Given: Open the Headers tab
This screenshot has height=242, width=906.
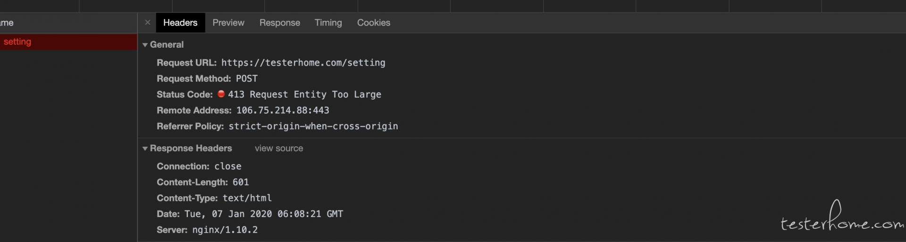Looking at the screenshot, I should pyautogui.click(x=180, y=23).
